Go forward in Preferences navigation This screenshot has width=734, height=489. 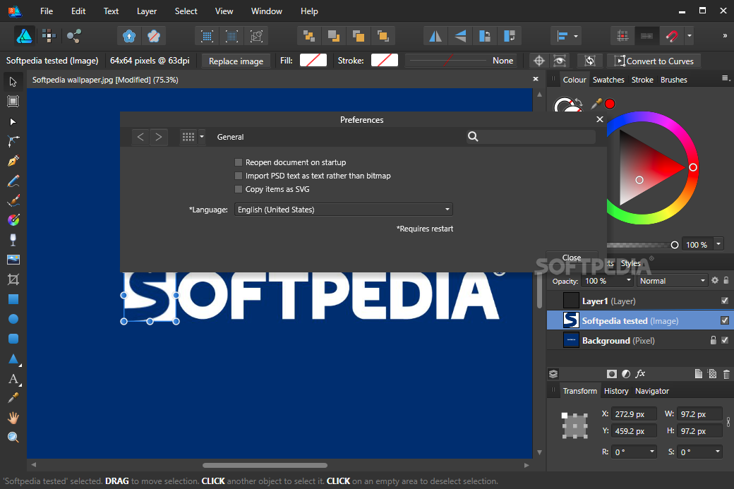pos(159,137)
